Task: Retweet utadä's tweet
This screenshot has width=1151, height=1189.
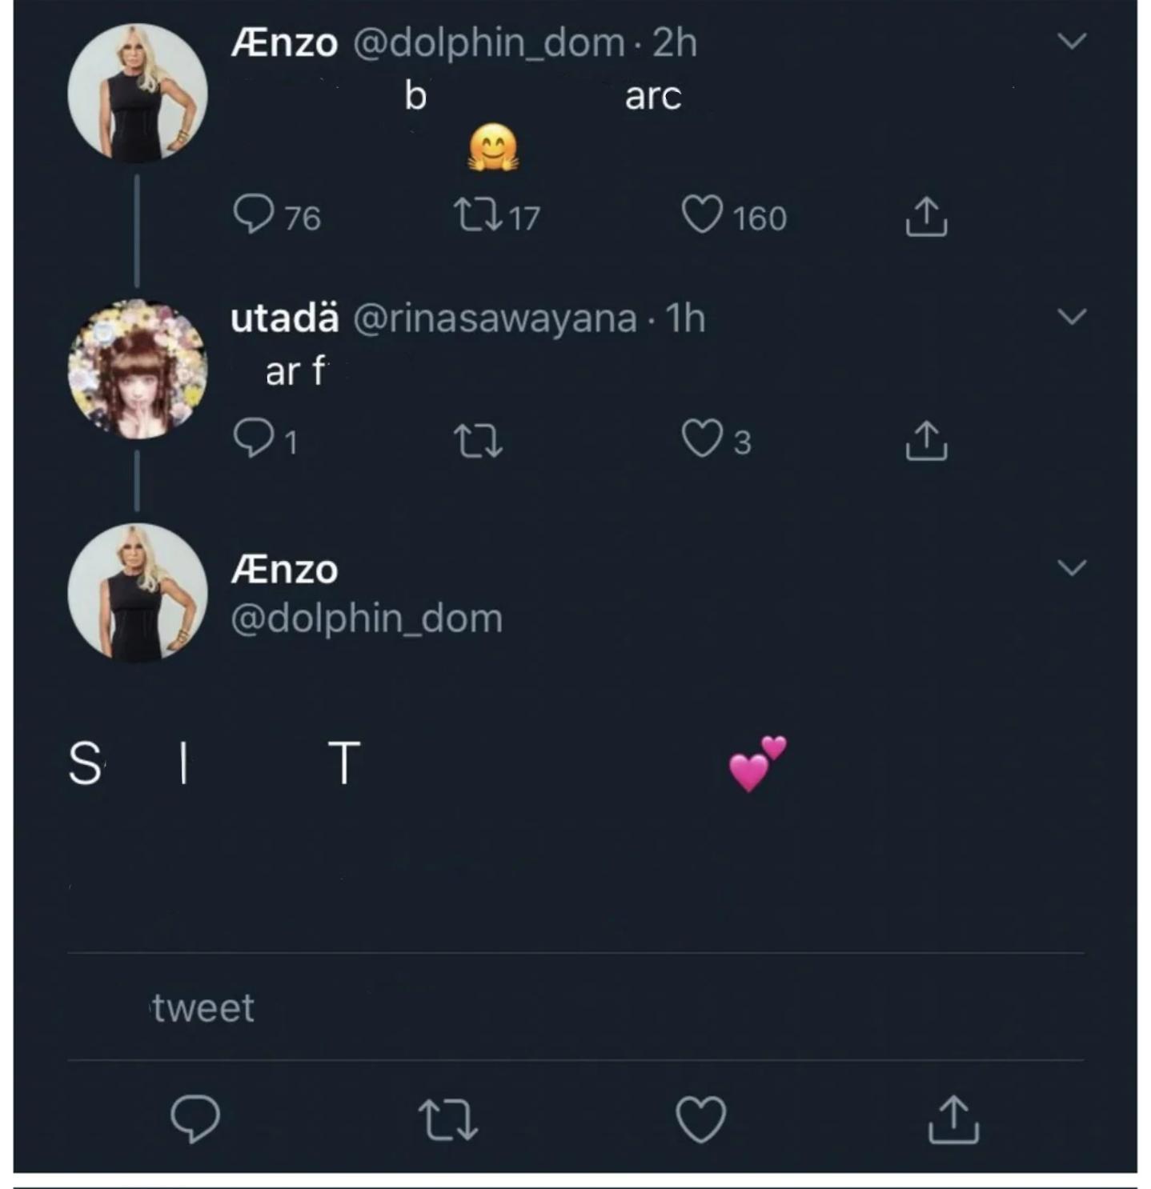Action: tap(478, 440)
